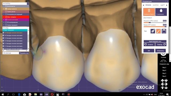
Task: Expand Сканы препарир. group arrow
Action: coord(4,25)
